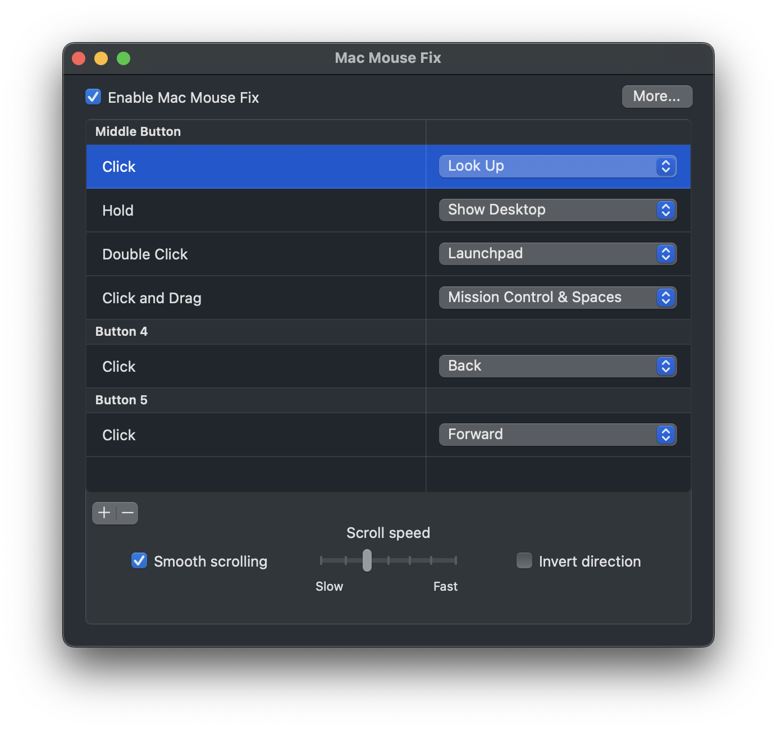Viewport: 777px width, 730px height.
Task: Open the Back action dropdown
Action: tap(557, 366)
